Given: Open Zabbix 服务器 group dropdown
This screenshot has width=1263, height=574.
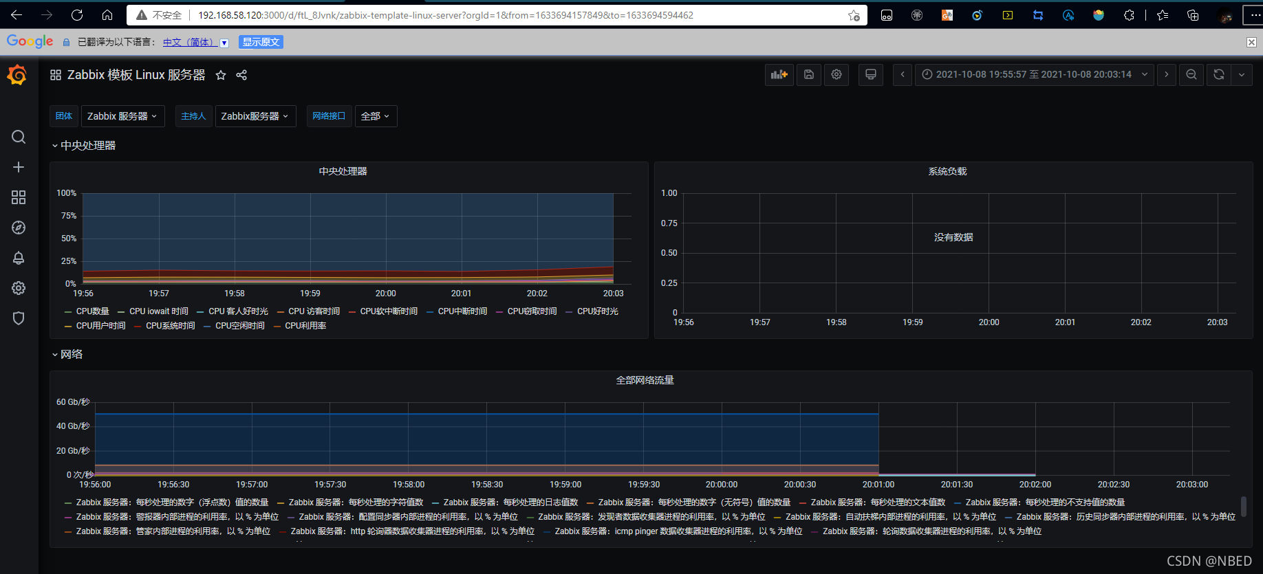Looking at the screenshot, I should tap(122, 116).
